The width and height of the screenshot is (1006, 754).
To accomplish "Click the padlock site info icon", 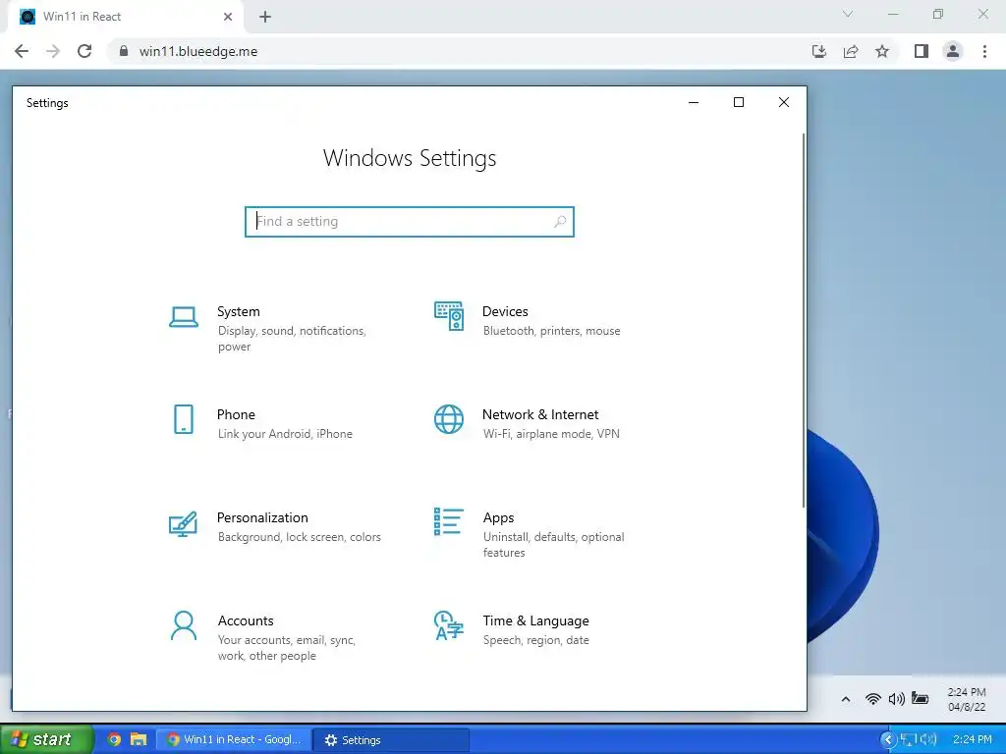I will pos(124,51).
